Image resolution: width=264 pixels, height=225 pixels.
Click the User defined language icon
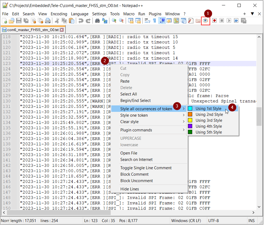point(169,21)
